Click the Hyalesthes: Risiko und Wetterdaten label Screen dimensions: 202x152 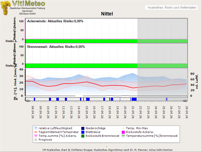[172, 8]
